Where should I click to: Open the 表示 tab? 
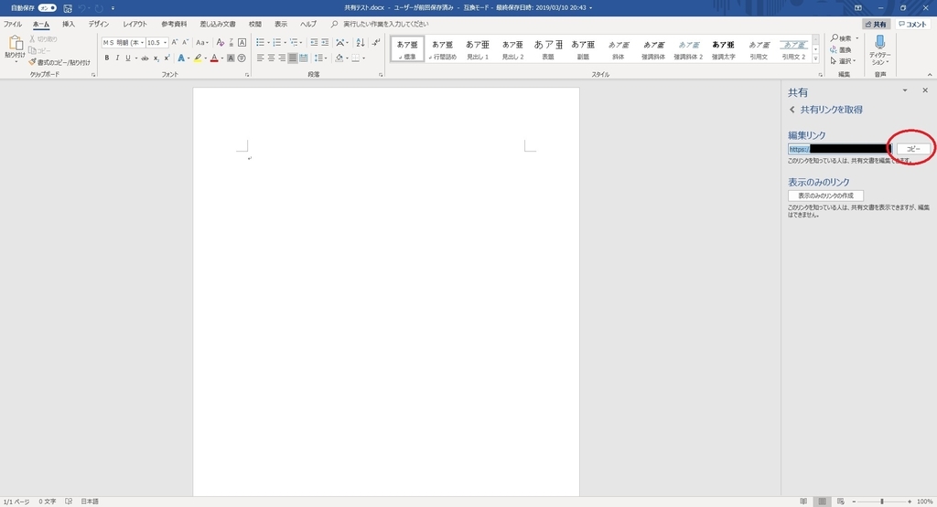pyautogui.click(x=281, y=24)
